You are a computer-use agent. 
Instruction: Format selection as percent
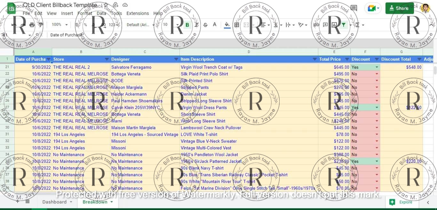(x=85, y=25)
